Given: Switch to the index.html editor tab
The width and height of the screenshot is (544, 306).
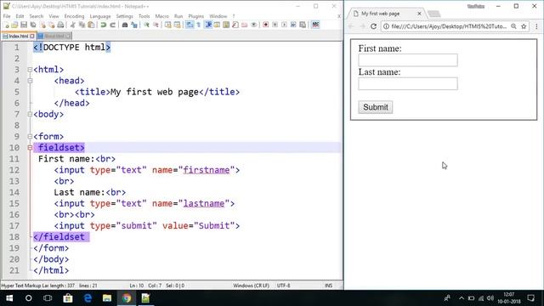Looking at the screenshot, I should [19, 36].
